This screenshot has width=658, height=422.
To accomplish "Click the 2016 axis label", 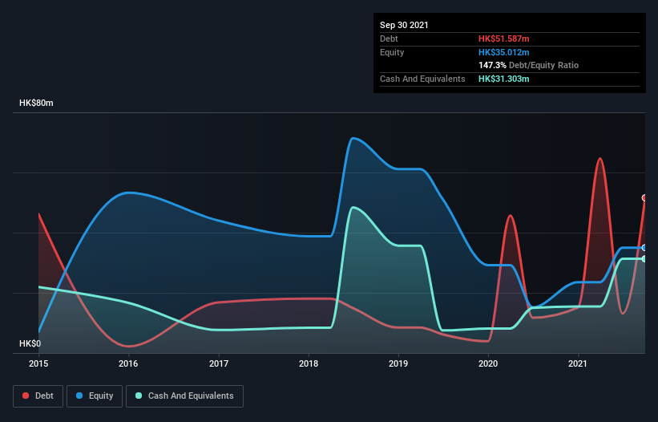I will click(x=128, y=363).
